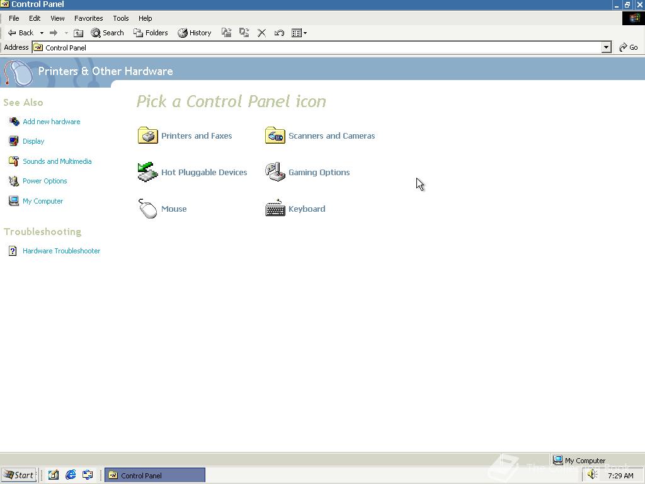The height and width of the screenshot is (484, 645).
Task: Click the Power Options icon
Action: click(14, 181)
